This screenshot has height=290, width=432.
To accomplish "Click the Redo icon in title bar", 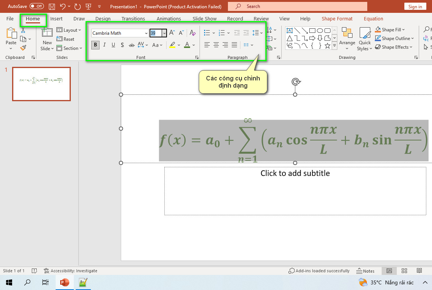I will tap(77, 6).
